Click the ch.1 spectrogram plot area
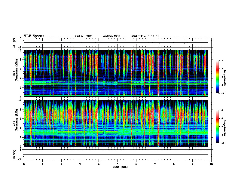The height and width of the screenshot is (184, 238). (116, 73)
